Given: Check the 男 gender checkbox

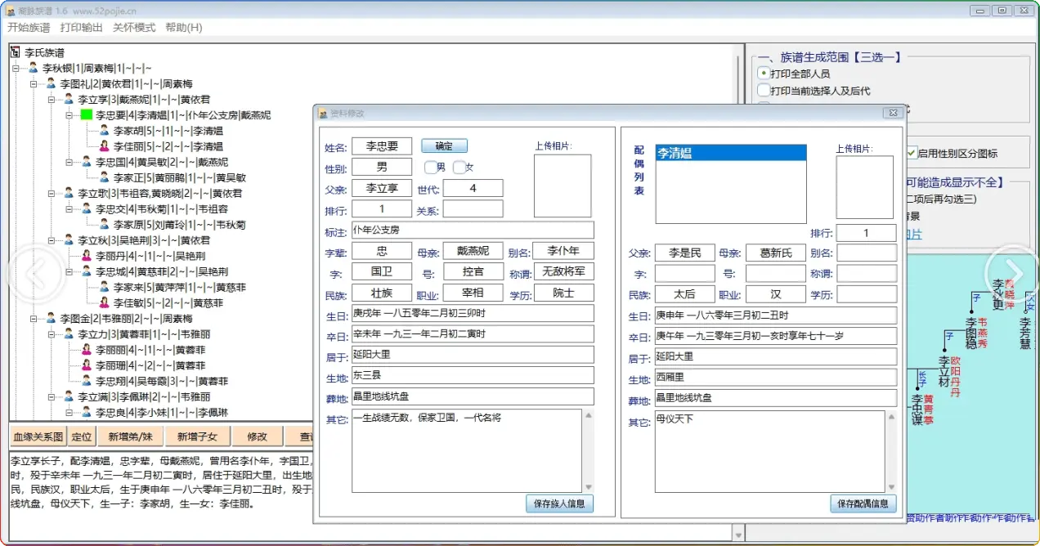Looking at the screenshot, I should coord(430,168).
